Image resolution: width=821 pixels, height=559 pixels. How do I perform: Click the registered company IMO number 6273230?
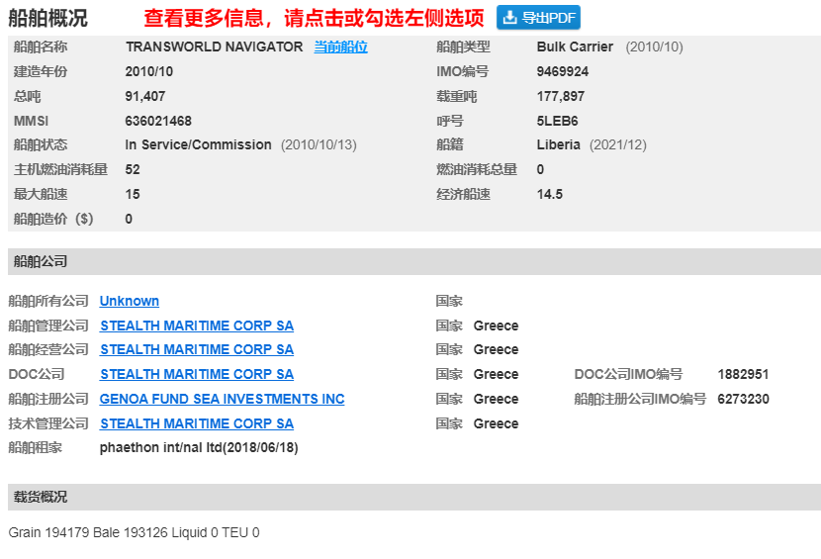click(x=743, y=399)
